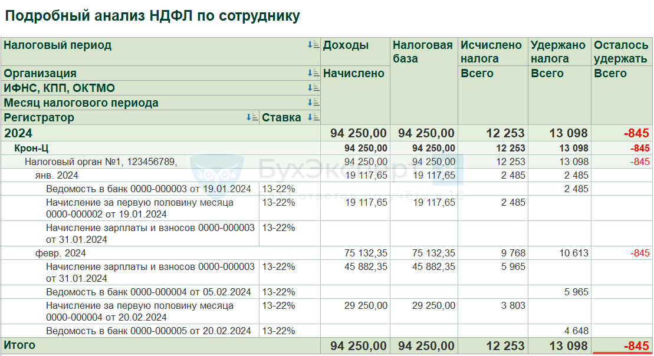
Task: Click 75 132,35 income in февр. 2024 row
Action: pos(366,253)
